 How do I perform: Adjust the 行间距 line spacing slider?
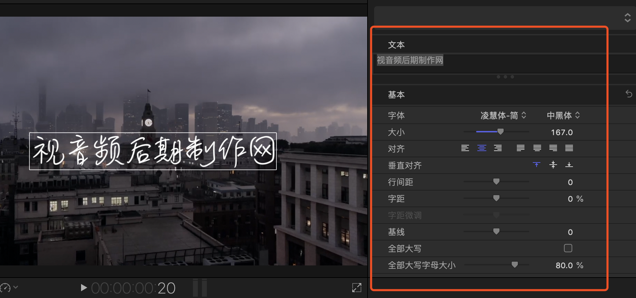(x=496, y=182)
